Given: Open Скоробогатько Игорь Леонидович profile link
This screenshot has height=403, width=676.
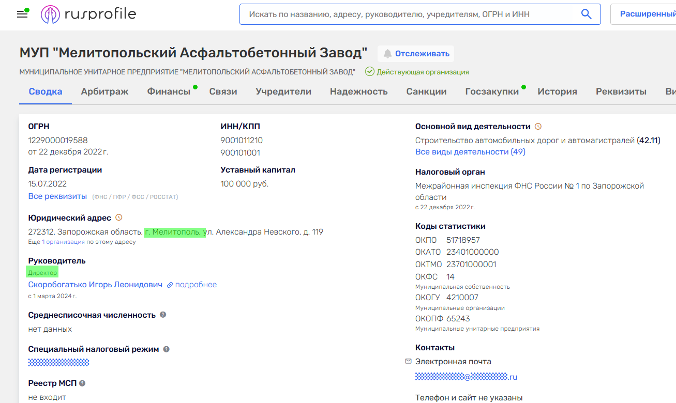Looking at the screenshot, I should (x=95, y=285).
